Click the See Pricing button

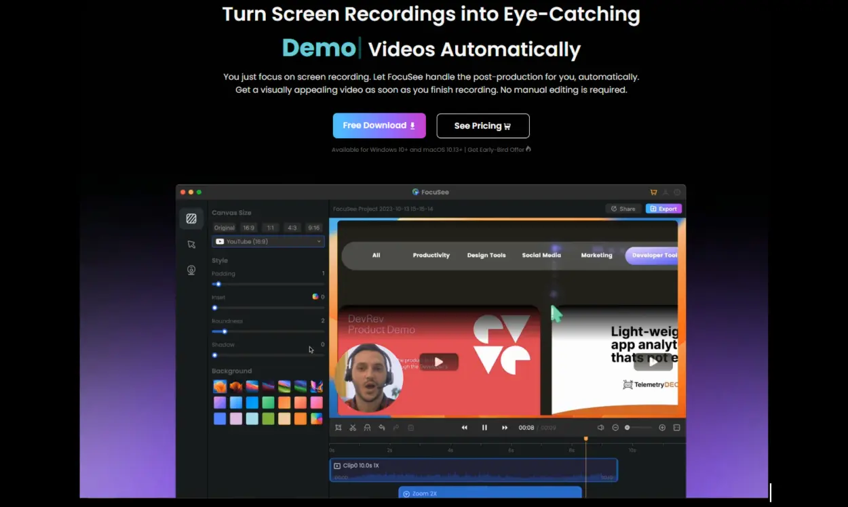pos(483,125)
